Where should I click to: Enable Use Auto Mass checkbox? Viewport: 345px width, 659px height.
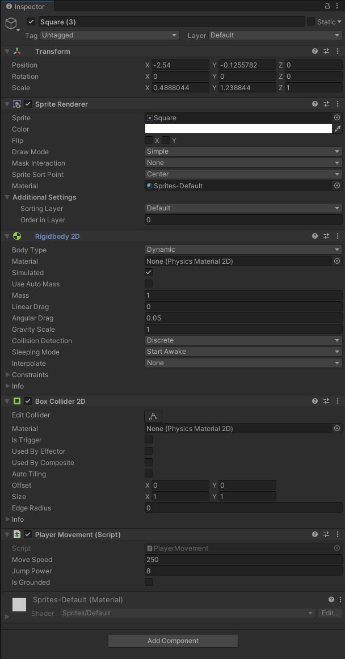coord(149,284)
